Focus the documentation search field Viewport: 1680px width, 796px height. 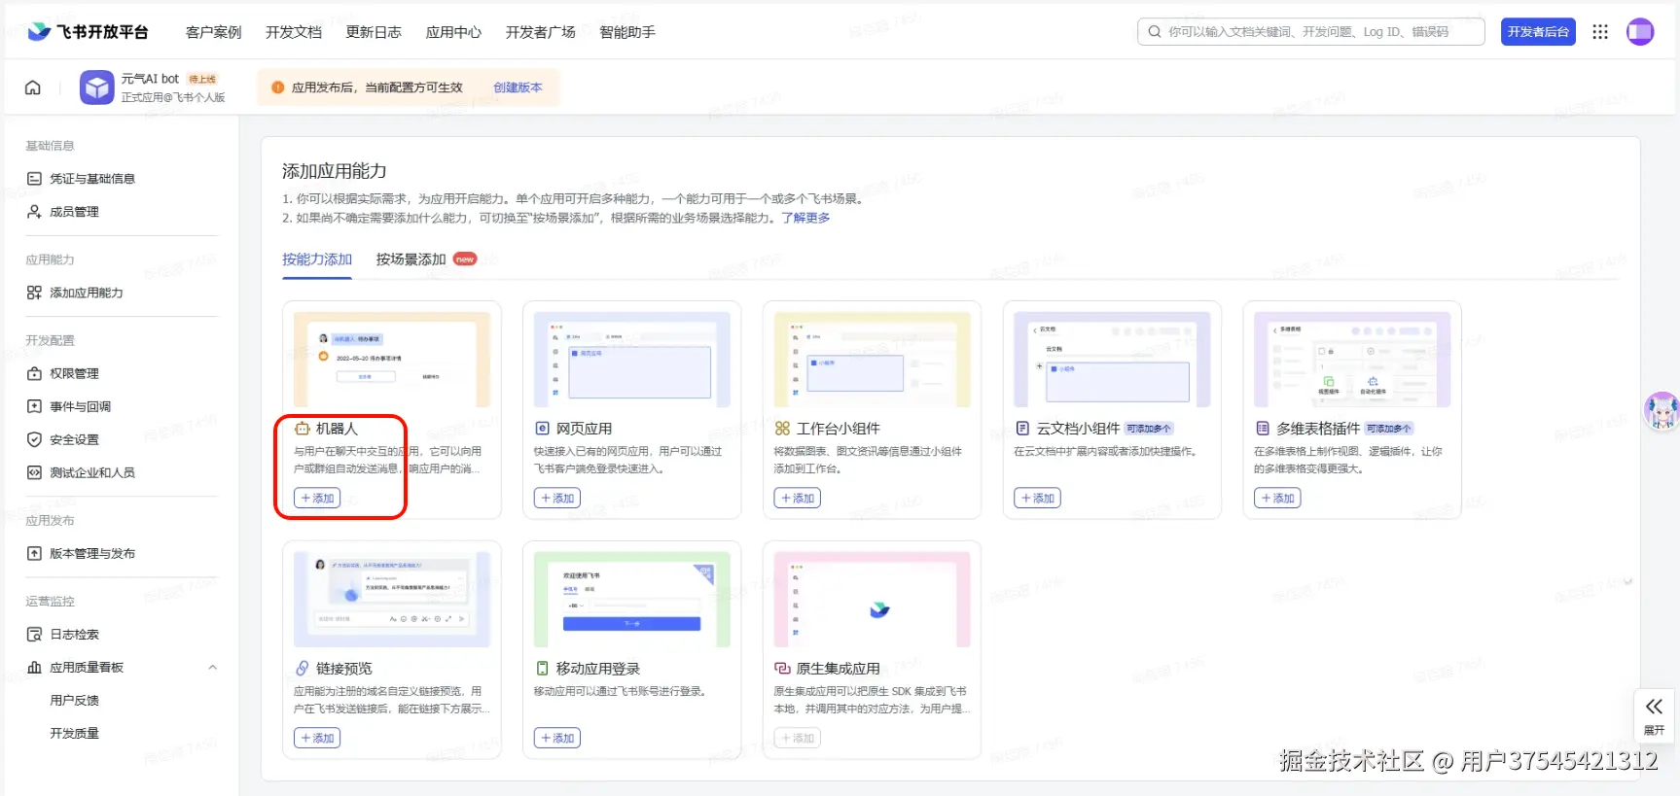coord(1310,32)
